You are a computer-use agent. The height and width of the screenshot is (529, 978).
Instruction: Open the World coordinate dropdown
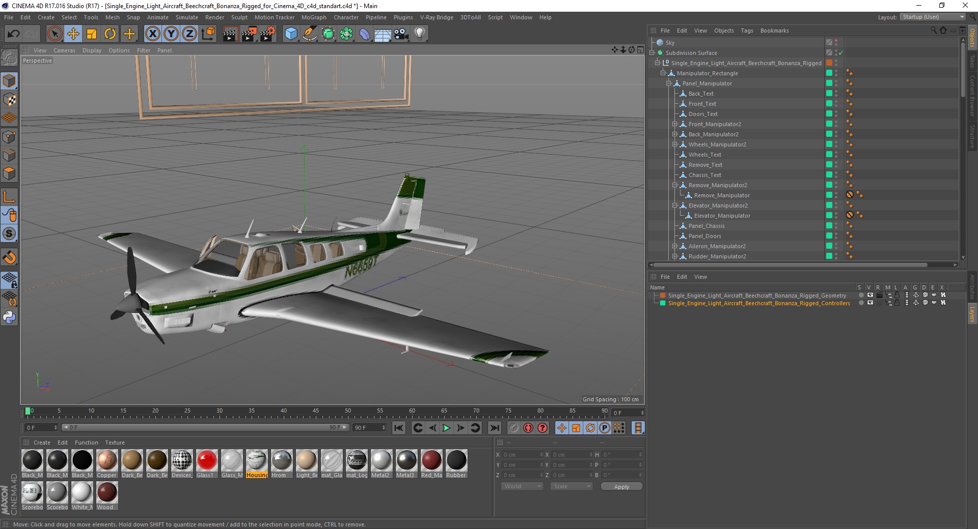(x=522, y=486)
